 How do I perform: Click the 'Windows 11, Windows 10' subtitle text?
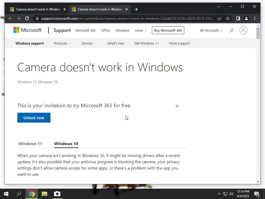[37, 82]
